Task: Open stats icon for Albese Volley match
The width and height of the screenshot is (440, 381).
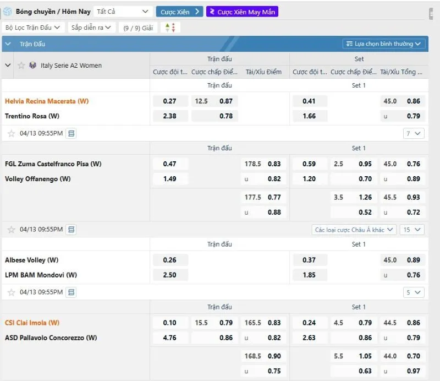Action: 71,292
